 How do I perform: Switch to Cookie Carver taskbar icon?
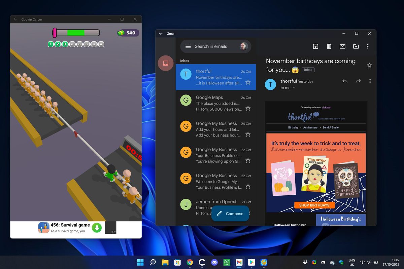pos(264,262)
